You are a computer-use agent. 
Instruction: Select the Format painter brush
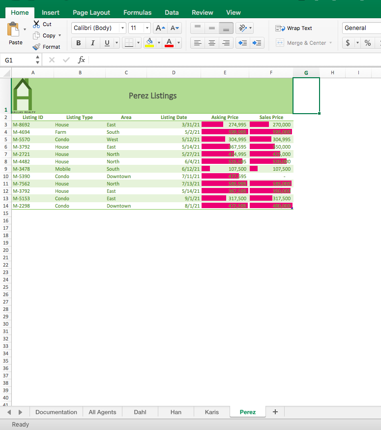36,47
